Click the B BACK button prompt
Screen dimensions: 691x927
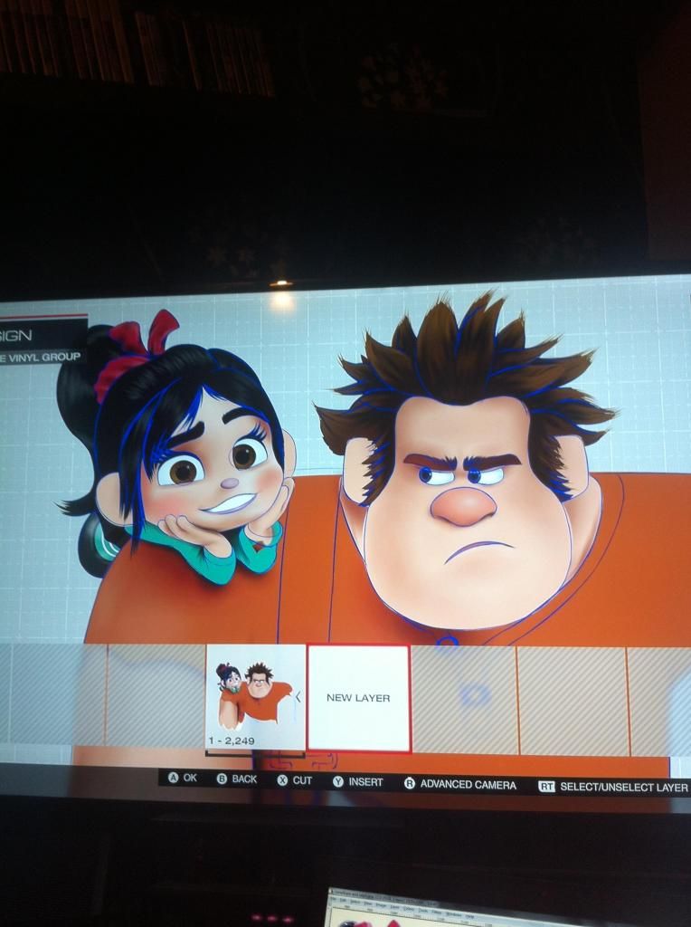[237, 779]
